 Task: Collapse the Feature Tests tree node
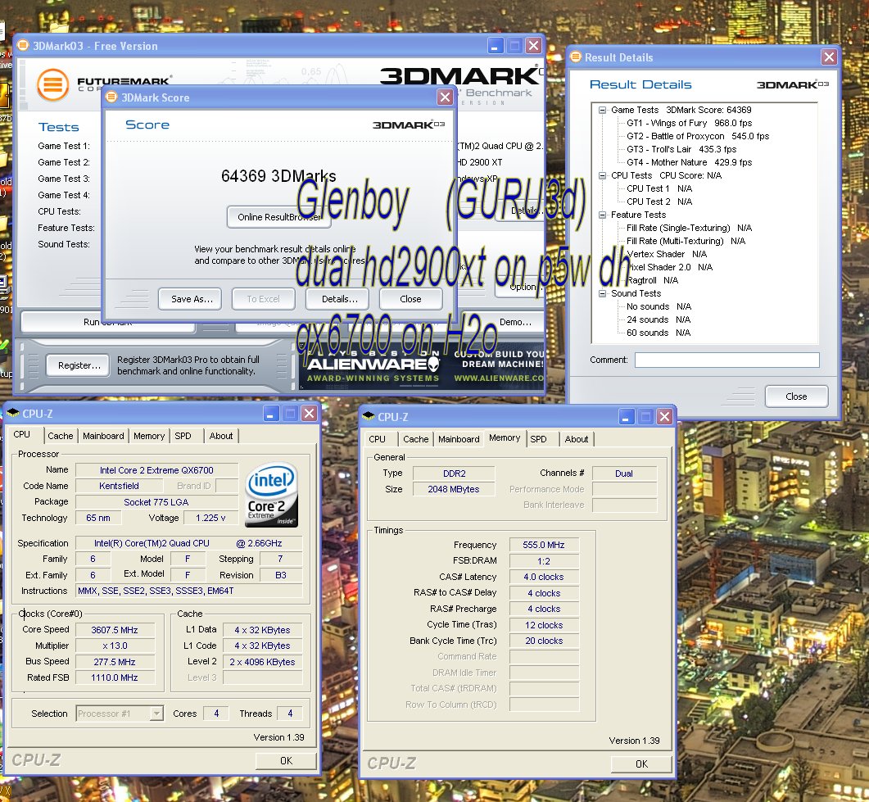(603, 215)
